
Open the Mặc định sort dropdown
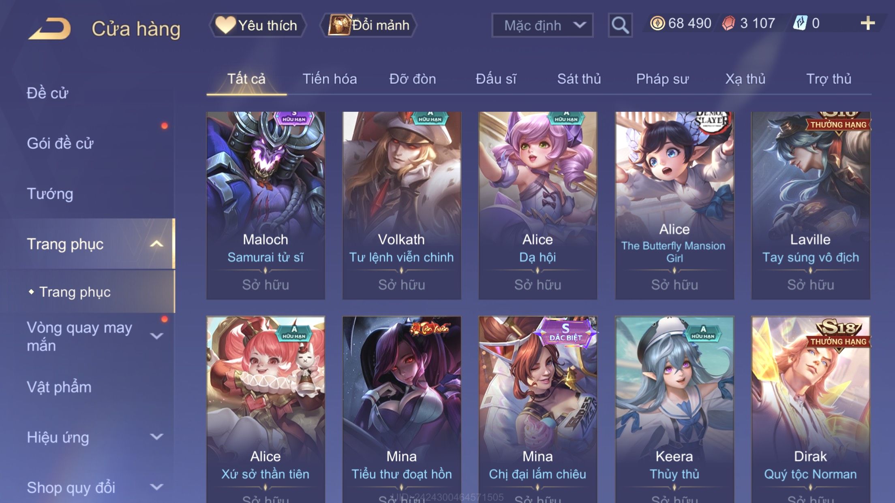542,25
